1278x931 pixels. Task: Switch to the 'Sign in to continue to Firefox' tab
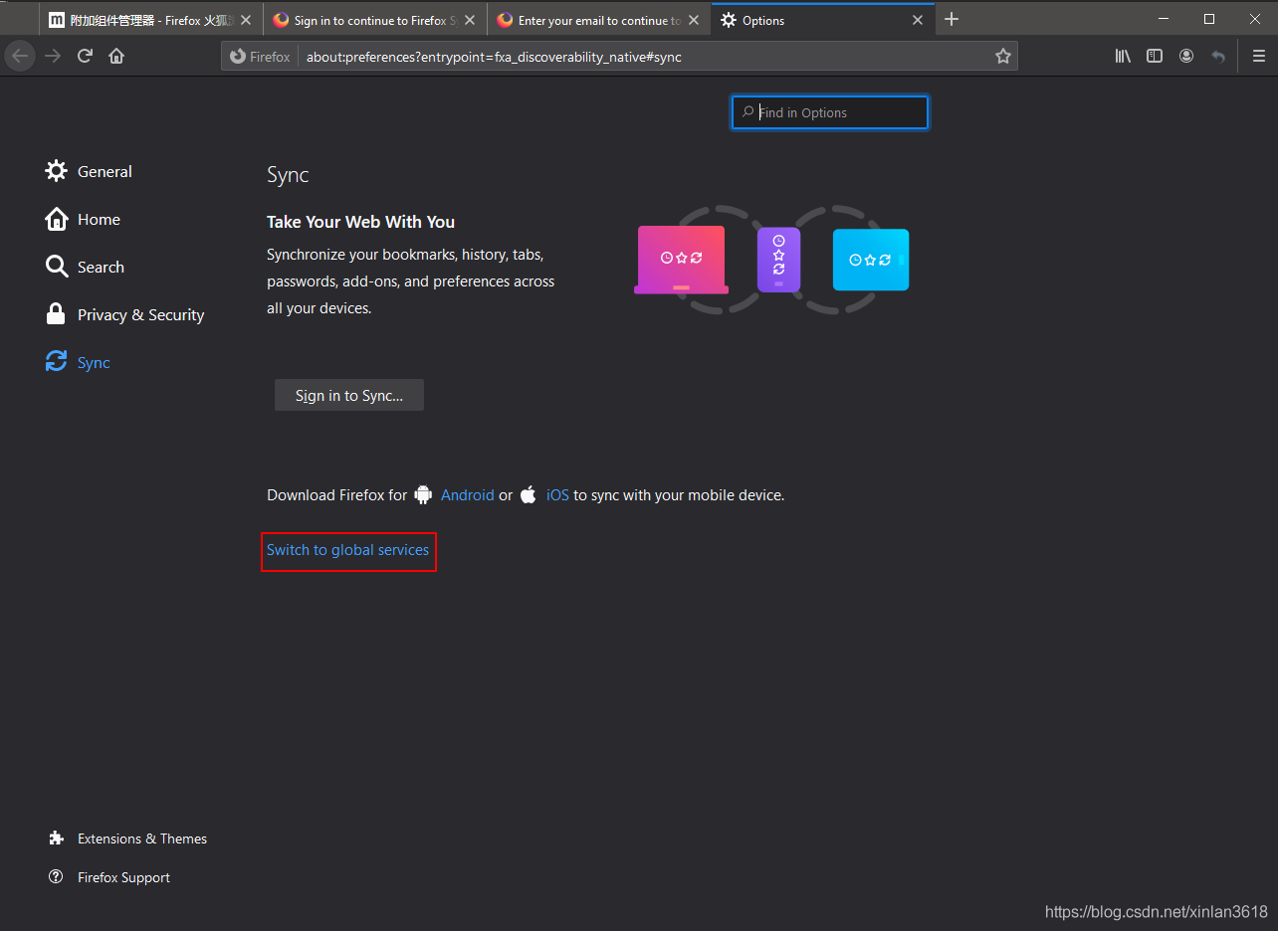click(x=375, y=20)
